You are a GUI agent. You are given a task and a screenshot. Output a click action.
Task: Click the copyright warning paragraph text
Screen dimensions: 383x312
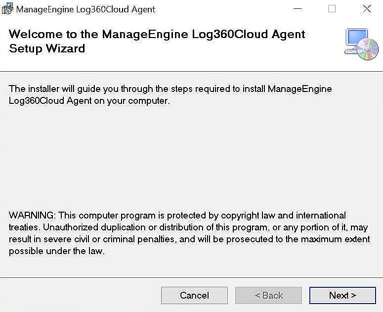click(x=189, y=233)
